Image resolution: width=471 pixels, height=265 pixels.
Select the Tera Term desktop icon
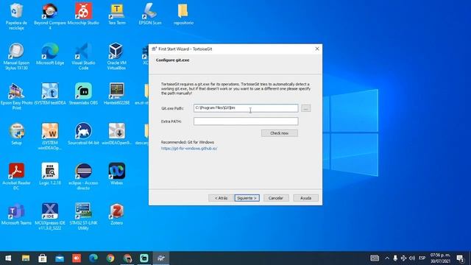(x=117, y=14)
